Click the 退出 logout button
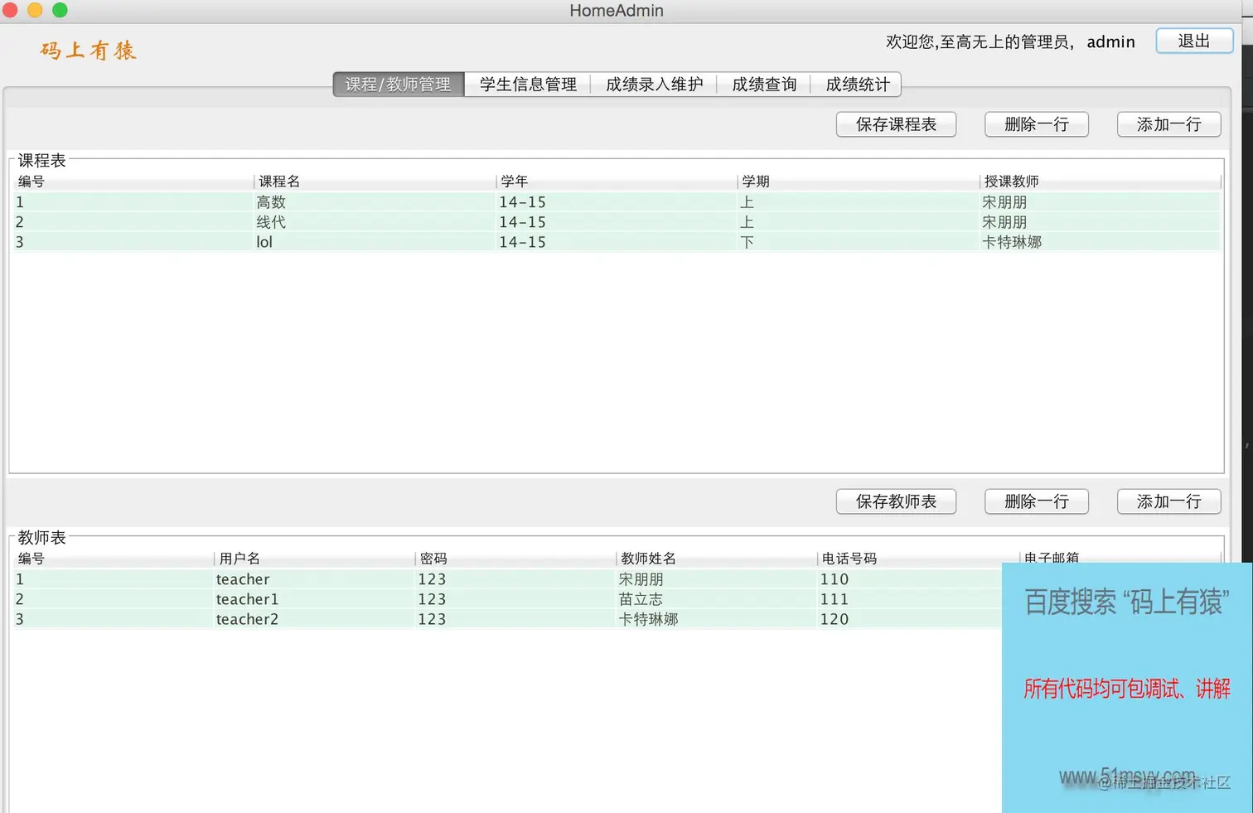The height and width of the screenshot is (813, 1253). pyautogui.click(x=1194, y=41)
